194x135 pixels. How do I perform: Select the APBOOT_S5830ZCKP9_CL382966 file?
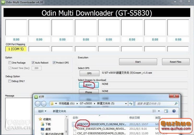pyautogui.click(x=102, y=124)
